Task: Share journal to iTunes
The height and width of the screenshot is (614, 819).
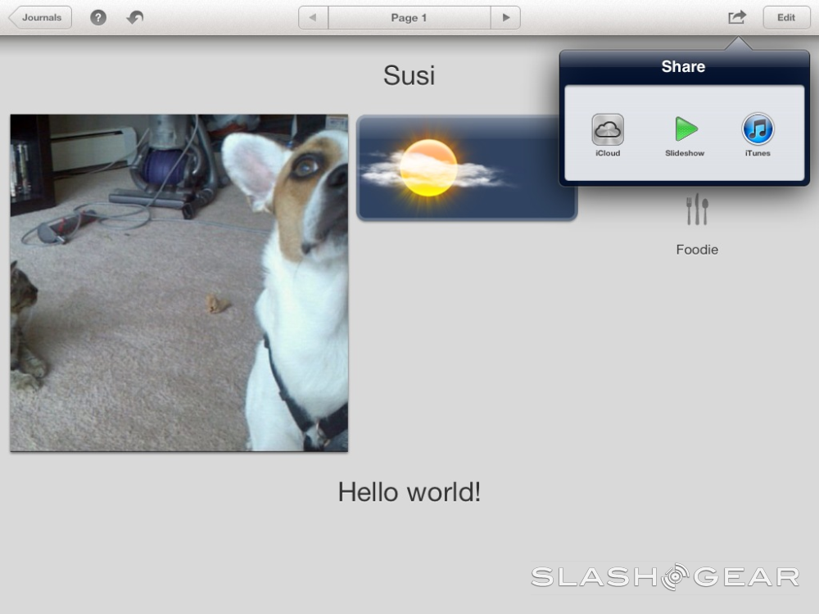Action: (x=758, y=135)
